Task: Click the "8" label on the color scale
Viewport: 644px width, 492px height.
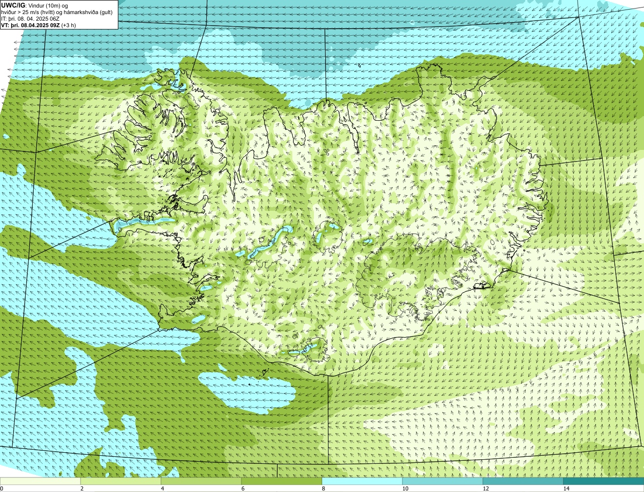Action: point(323,488)
